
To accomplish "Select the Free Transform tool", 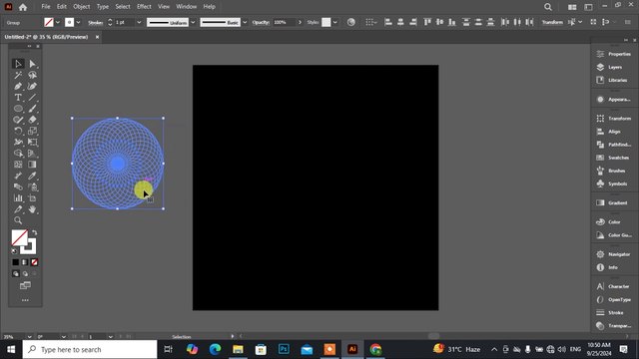I will pyautogui.click(x=33, y=142).
